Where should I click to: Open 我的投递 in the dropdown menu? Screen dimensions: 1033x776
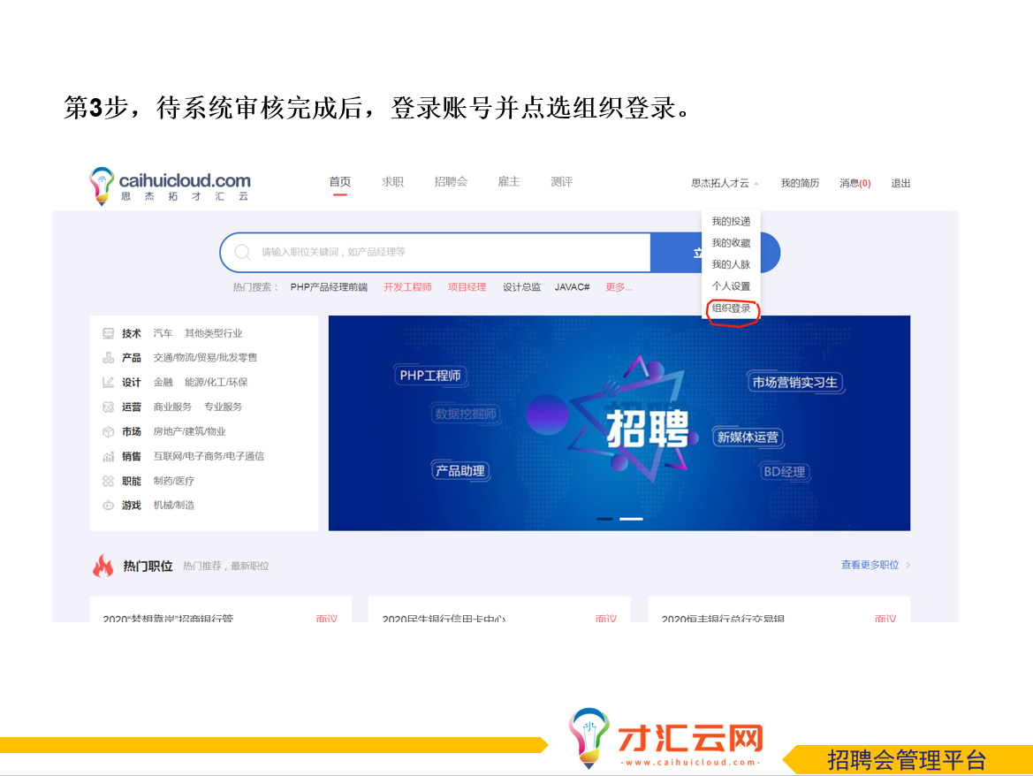731,222
